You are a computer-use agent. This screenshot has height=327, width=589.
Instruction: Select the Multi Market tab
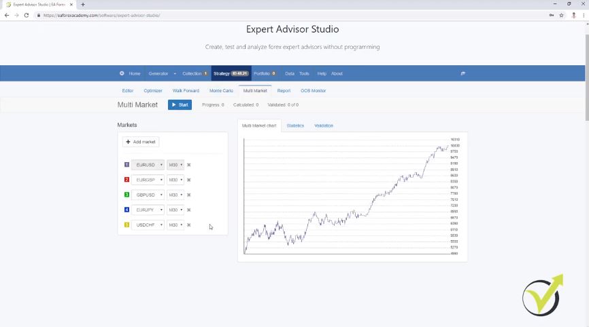click(x=255, y=91)
